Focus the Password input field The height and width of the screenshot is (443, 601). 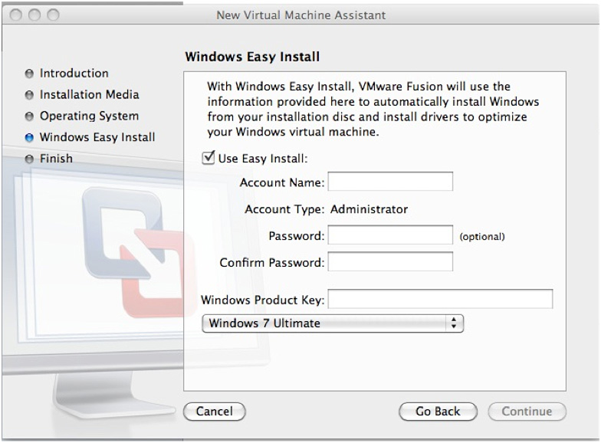(x=390, y=235)
